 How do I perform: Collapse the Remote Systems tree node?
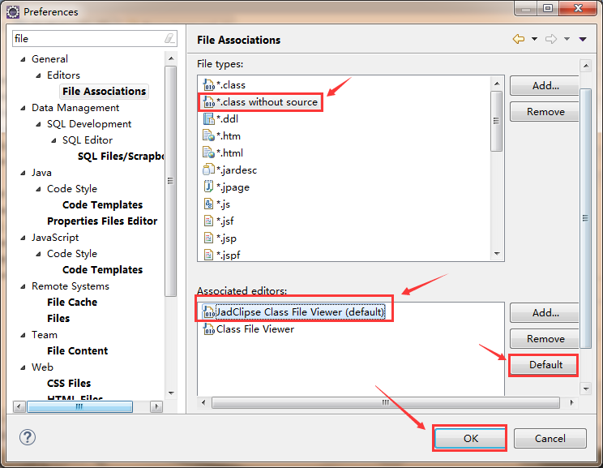tap(23, 286)
